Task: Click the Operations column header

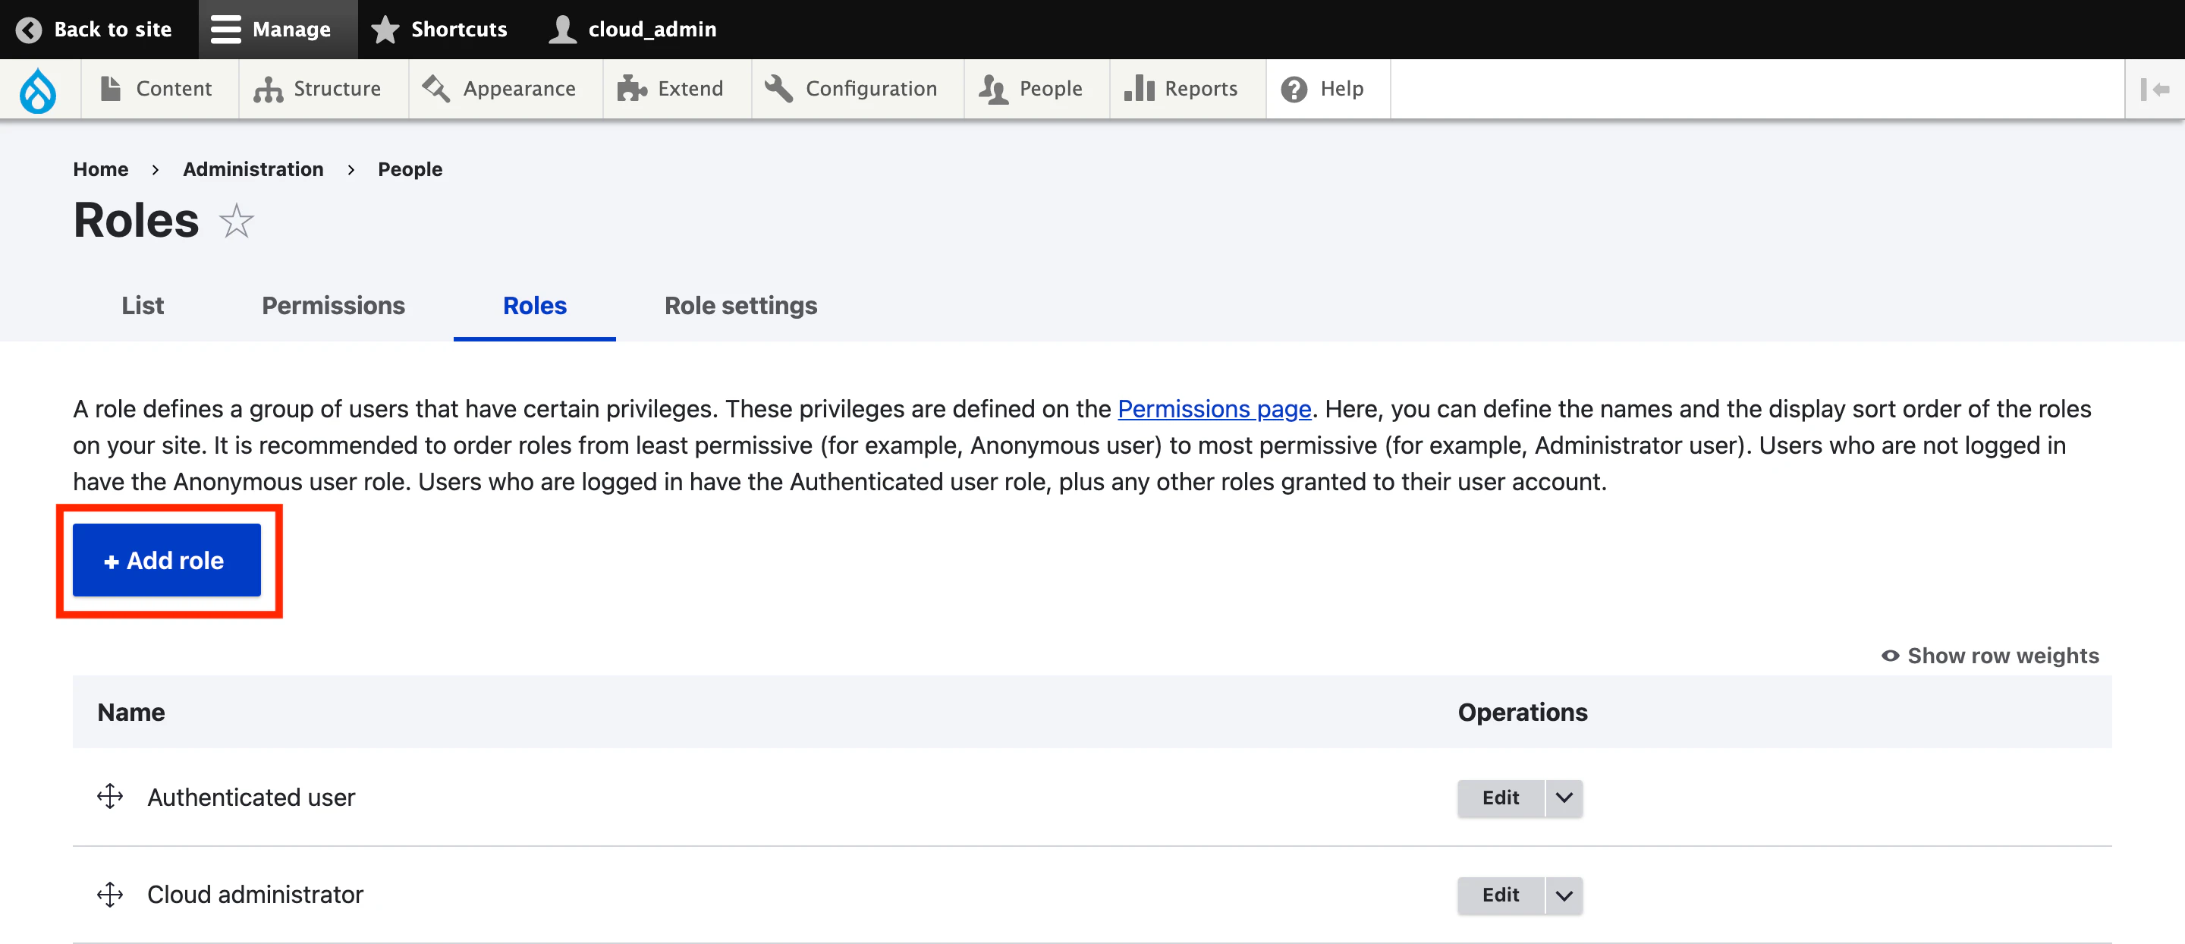Action: (x=1523, y=712)
